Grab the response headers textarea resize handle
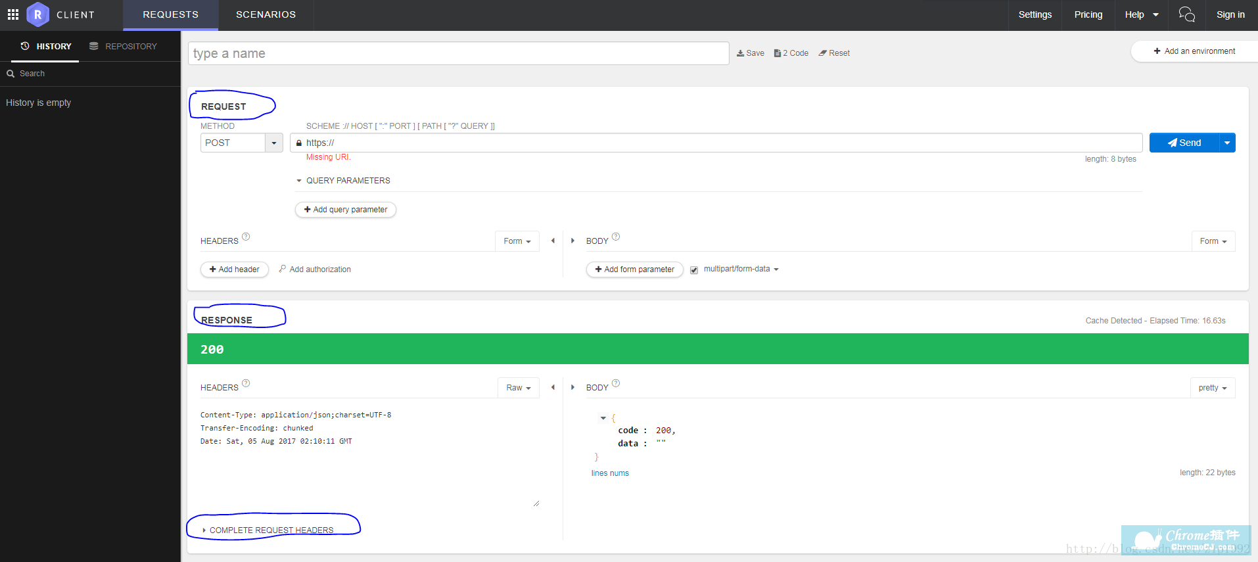This screenshot has width=1258, height=562. [536, 503]
